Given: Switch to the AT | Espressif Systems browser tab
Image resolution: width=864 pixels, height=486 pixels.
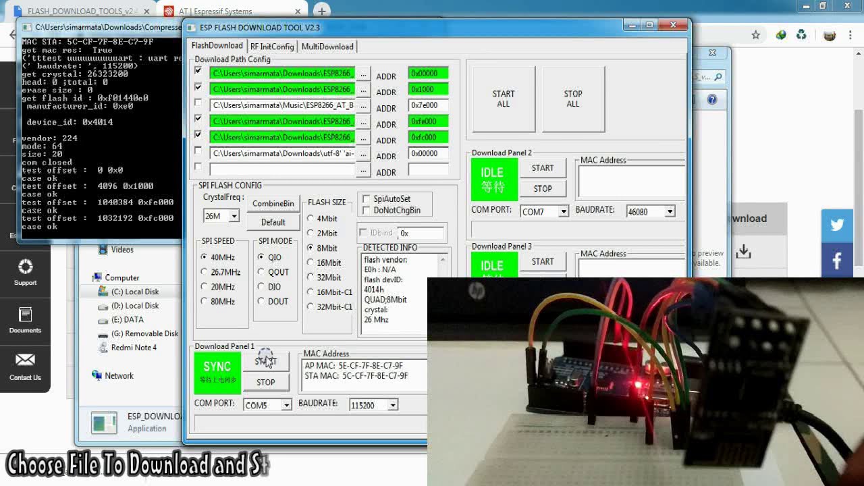Looking at the screenshot, I should pyautogui.click(x=233, y=11).
